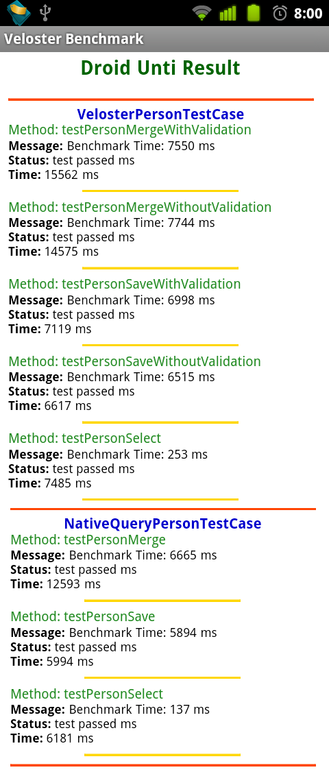
Task: Tap the 8:00 clock in status bar
Action: coord(308,13)
